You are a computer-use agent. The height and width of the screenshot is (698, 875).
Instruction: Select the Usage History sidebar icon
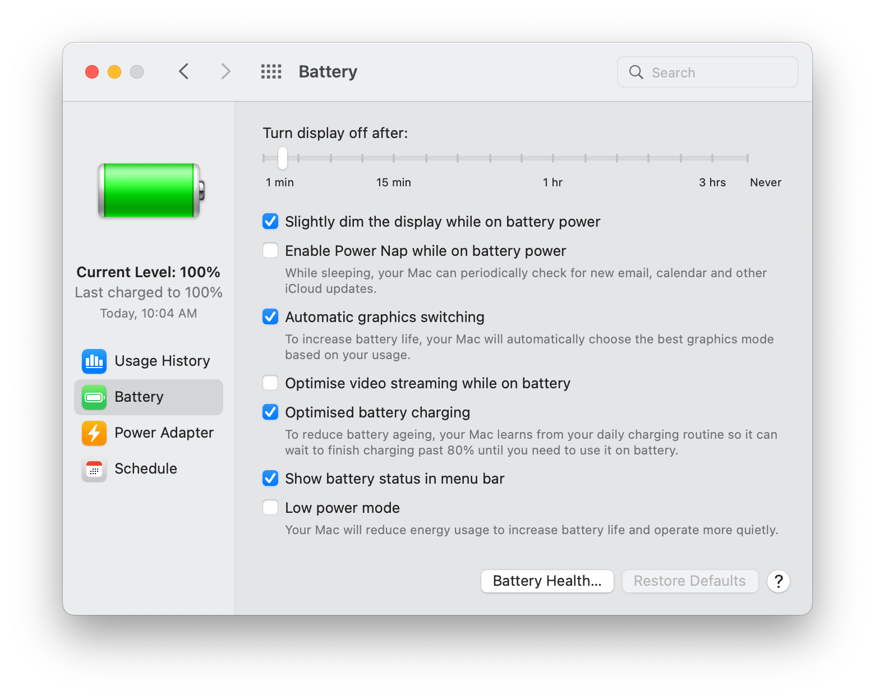click(94, 361)
